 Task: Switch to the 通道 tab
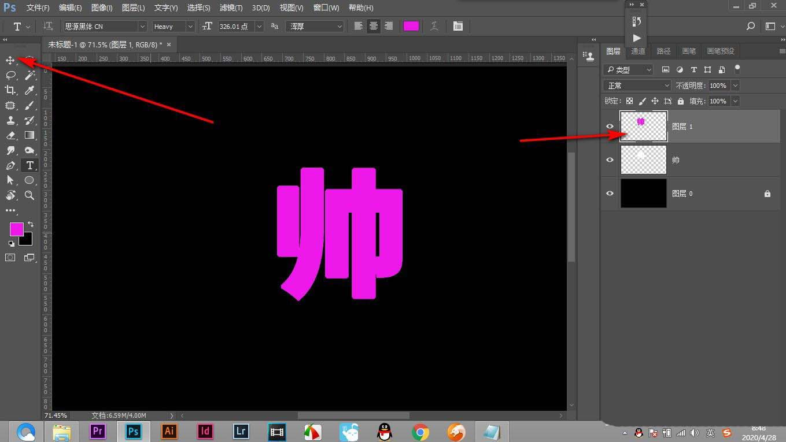638,51
